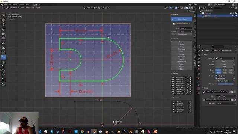This screenshot has height=134, width=238.
Task: Click the Leave Sketch button
Action: (182, 19)
